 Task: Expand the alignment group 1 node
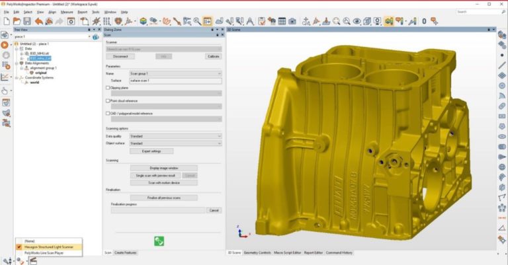[x=21, y=68]
